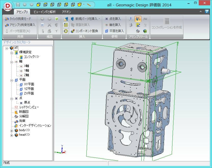Switch to the アセンブリ tab
This screenshot has width=212, height=168.
[22, 12]
